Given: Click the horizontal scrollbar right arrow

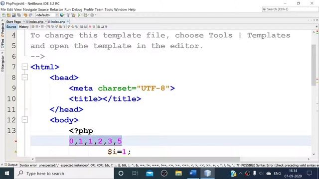Looking at the screenshot, I should [309, 159].
